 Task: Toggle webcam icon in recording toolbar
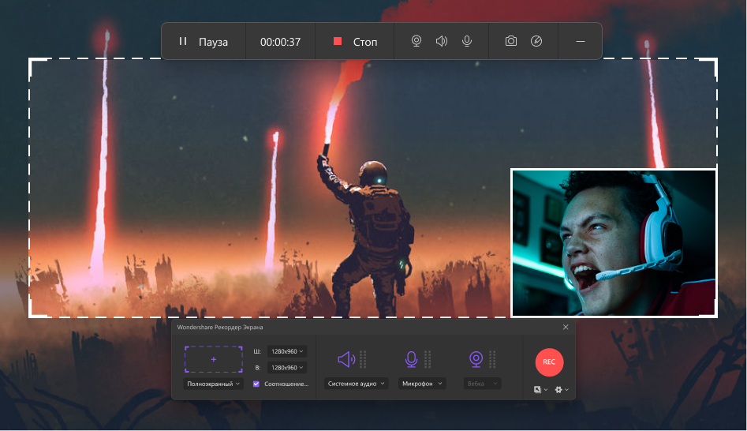[416, 42]
